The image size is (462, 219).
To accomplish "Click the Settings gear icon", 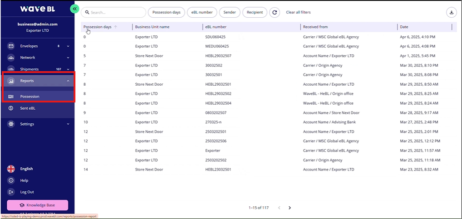I will pyautogui.click(x=11, y=124).
